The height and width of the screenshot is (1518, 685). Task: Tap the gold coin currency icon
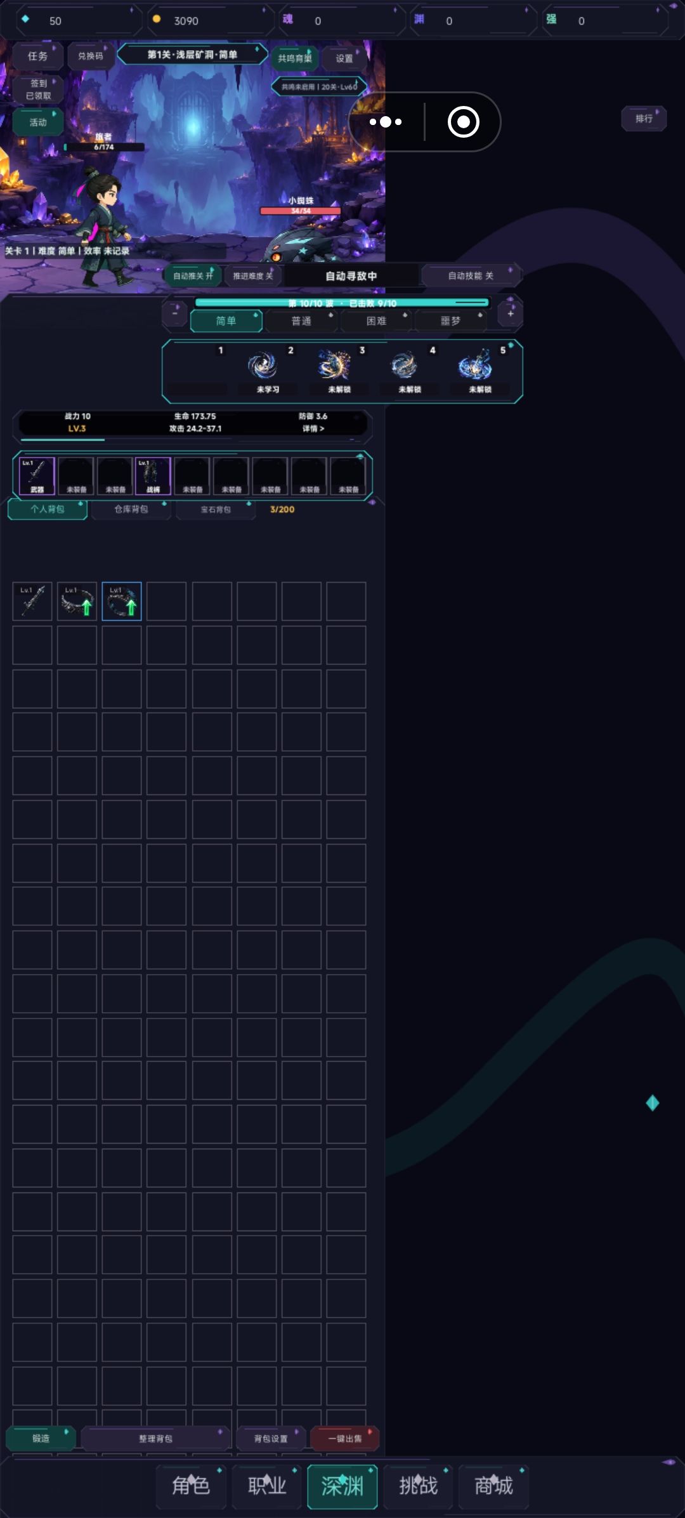(x=157, y=19)
